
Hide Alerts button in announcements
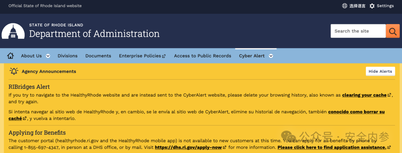[380, 71]
